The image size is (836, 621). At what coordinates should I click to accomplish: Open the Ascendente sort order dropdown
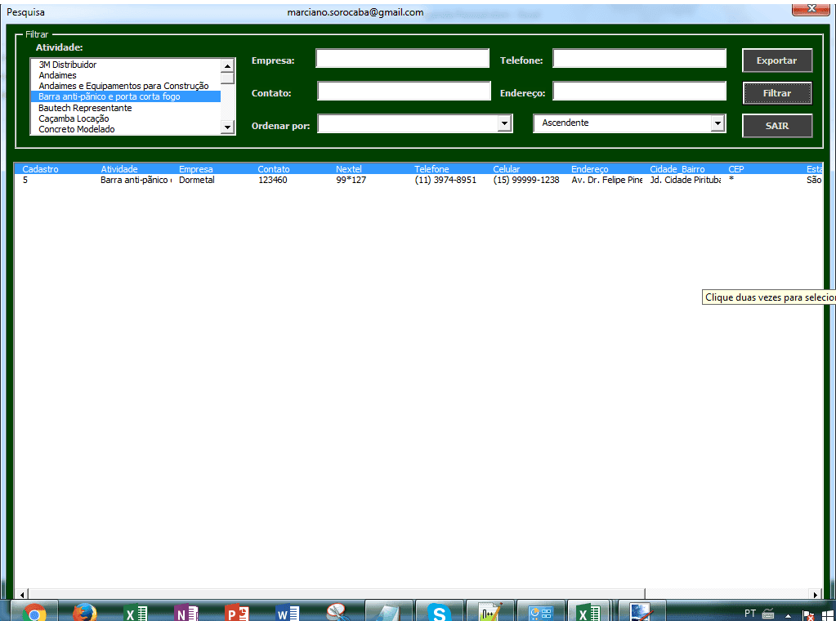[x=718, y=123]
